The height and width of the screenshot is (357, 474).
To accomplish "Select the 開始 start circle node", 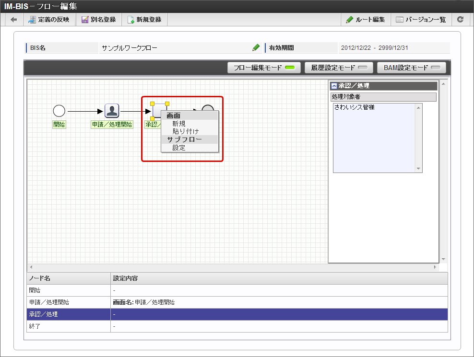I will click(59, 111).
